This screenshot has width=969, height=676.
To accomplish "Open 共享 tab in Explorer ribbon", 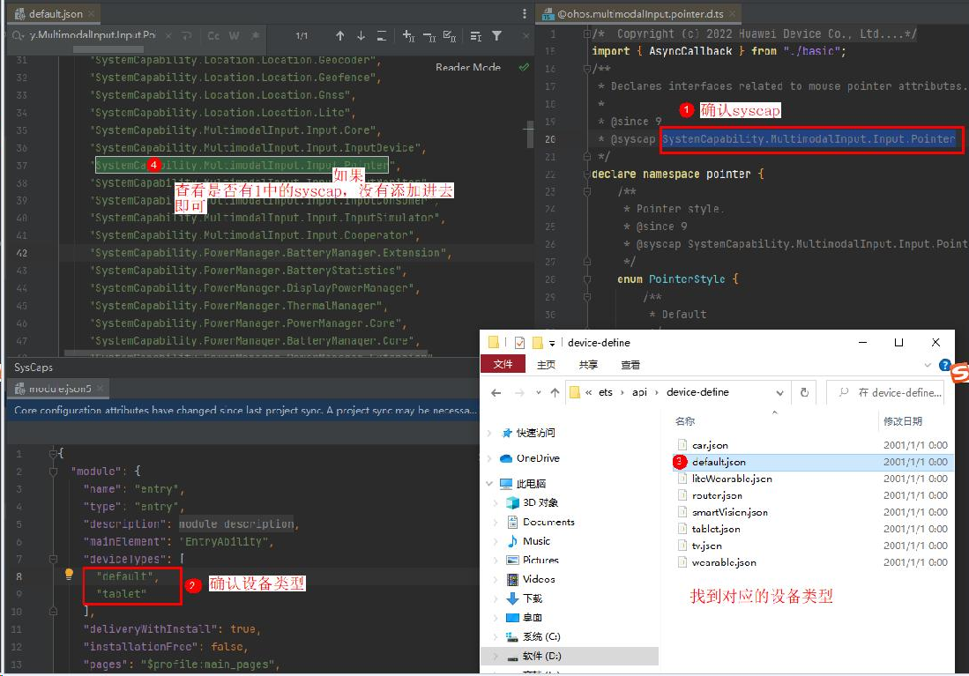I will coord(588,365).
